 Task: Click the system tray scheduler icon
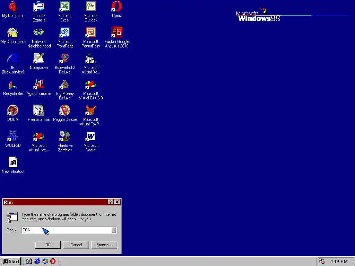(x=322, y=261)
